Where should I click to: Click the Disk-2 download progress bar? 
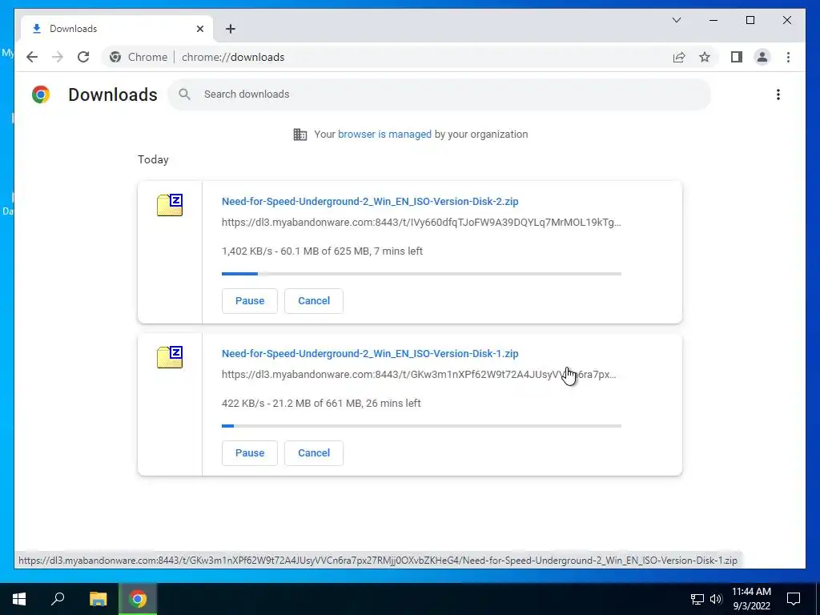point(421,274)
